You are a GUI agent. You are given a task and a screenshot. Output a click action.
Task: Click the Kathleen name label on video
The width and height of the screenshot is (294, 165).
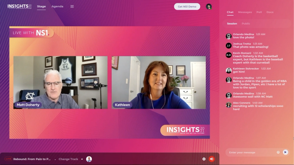[x=122, y=105]
